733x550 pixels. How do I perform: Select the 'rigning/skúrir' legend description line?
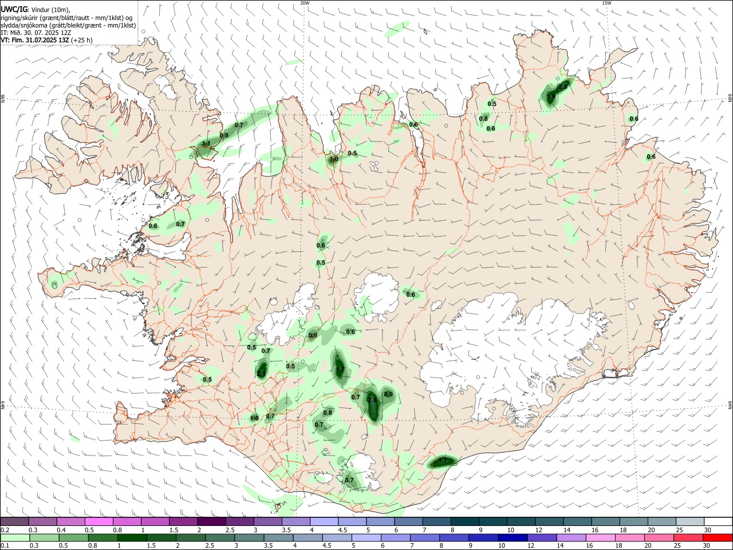click(x=67, y=18)
